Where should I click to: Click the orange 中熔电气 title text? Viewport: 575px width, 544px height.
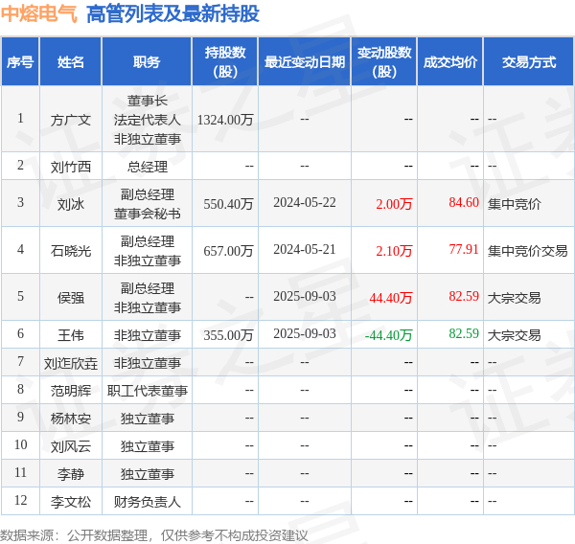39,14
